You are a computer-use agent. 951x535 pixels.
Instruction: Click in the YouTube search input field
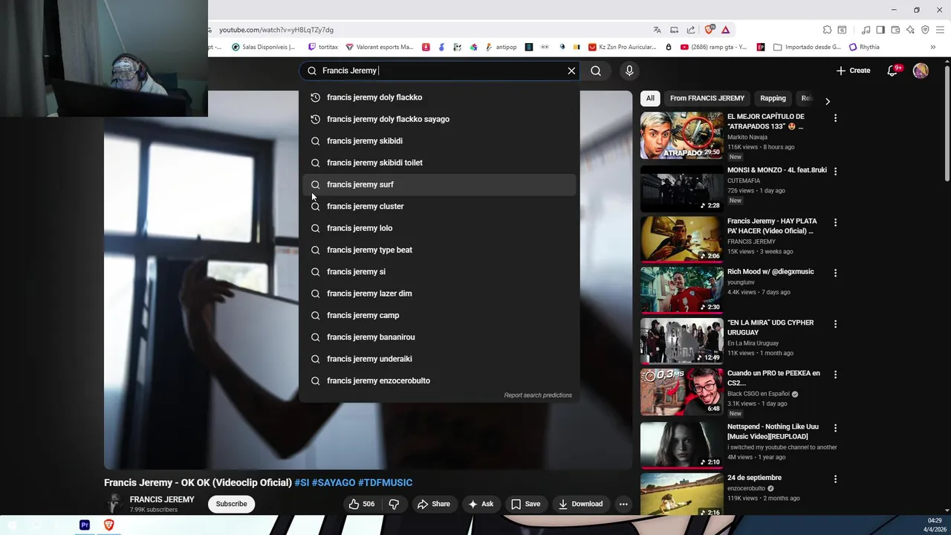pyautogui.click(x=438, y=71)
